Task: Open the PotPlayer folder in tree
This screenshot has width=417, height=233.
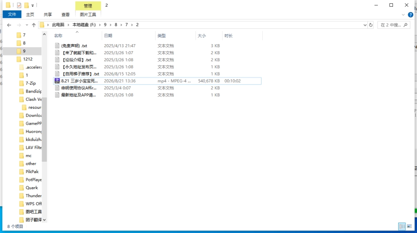Action: coord(33,180)
